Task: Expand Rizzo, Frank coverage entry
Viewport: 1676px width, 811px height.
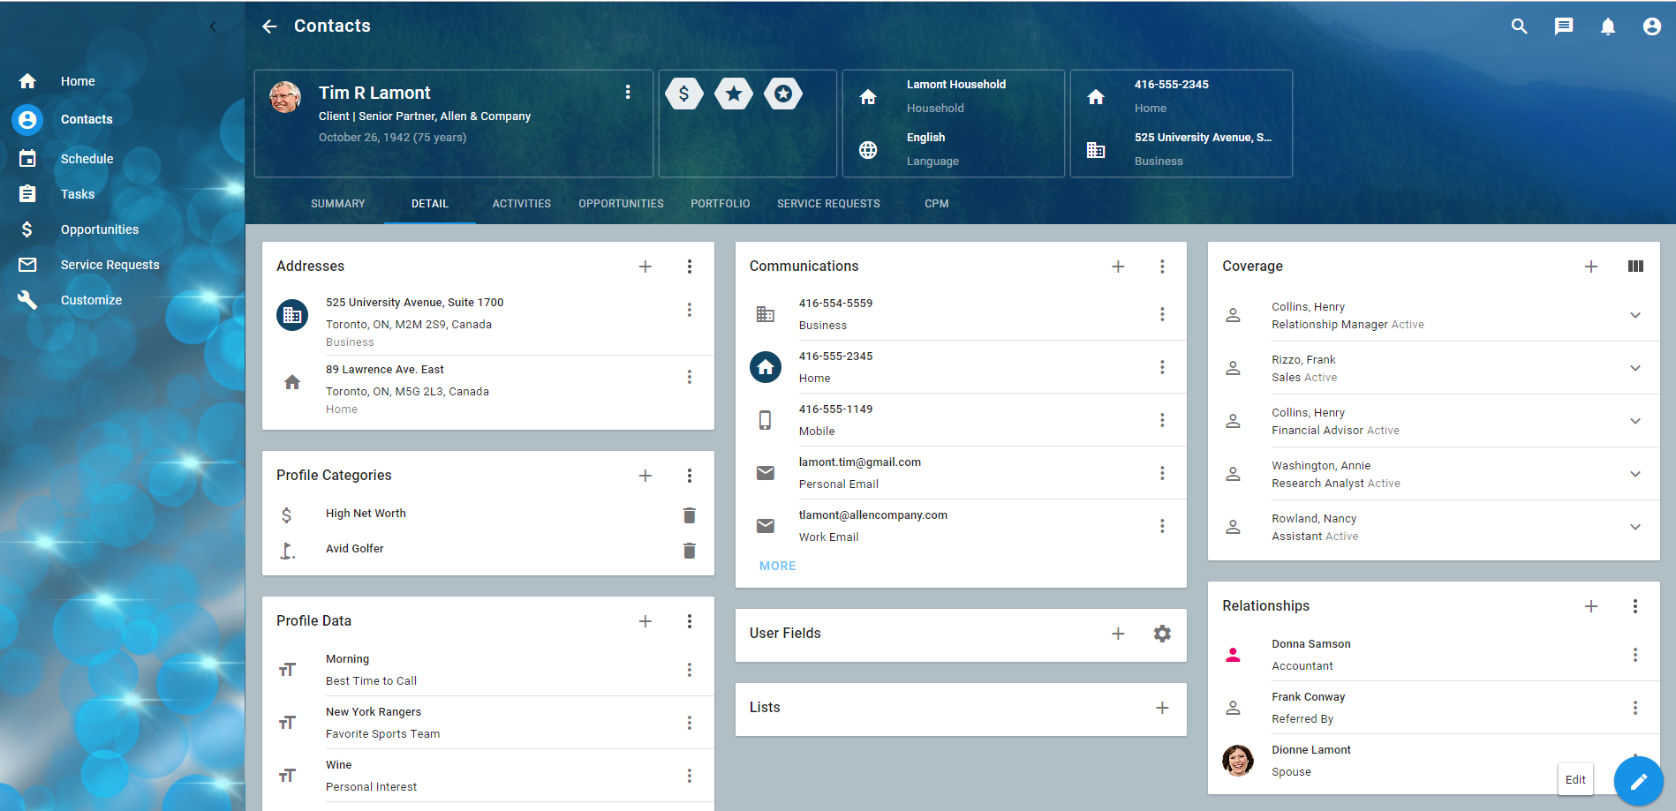Action: pyautogui.click(x=1634, y=368)
